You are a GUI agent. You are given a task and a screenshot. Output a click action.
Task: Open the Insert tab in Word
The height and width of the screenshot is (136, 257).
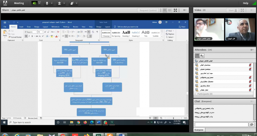coord(21,27)
